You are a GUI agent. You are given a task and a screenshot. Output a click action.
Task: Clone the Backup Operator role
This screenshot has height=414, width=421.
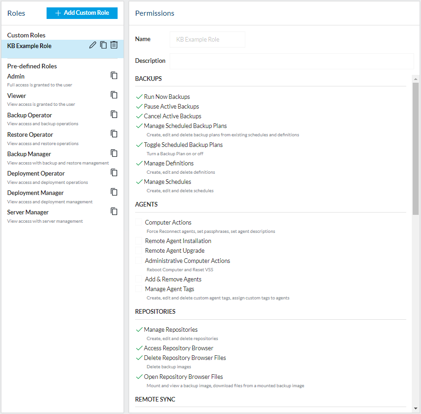(x=114, y=114)
